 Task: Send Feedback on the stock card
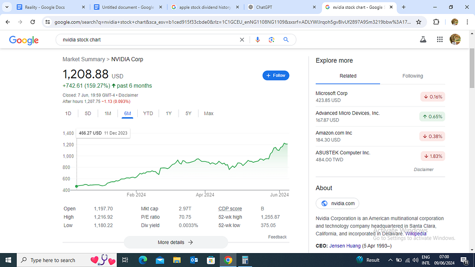tap(277, 237)
